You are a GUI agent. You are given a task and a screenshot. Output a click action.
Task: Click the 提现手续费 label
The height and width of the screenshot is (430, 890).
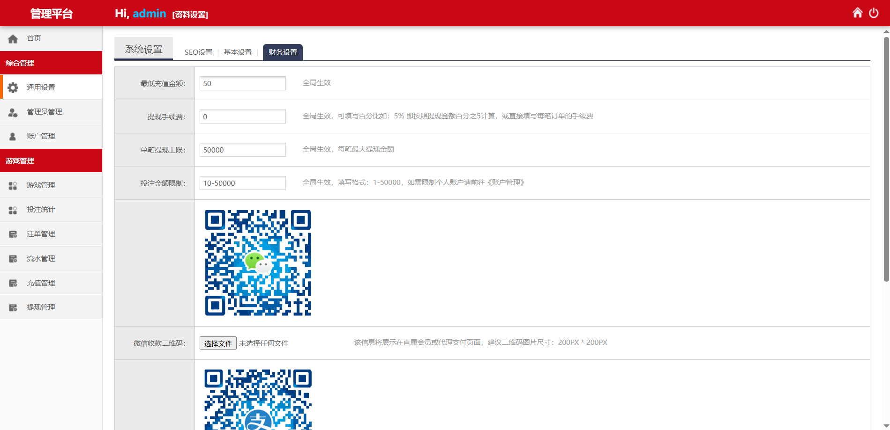(166, 117)
